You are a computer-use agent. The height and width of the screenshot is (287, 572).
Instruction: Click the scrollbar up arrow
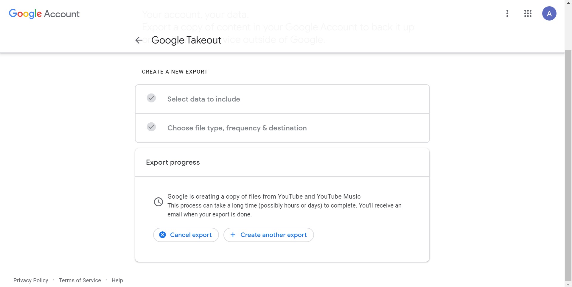[568, 3]
